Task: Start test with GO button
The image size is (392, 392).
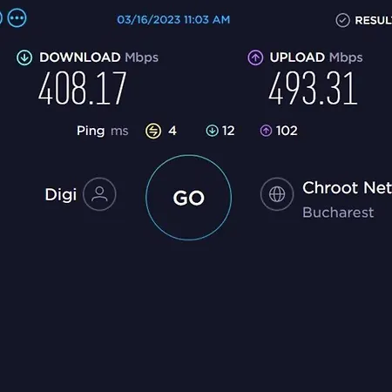Action: (189, 198)
